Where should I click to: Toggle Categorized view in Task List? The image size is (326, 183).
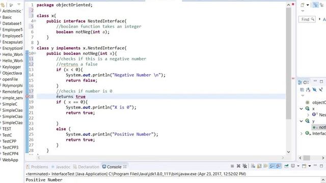(x=316, y=5)
